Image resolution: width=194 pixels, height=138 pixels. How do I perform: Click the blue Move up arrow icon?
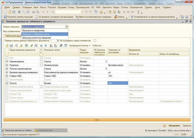(x=41, y=45)
